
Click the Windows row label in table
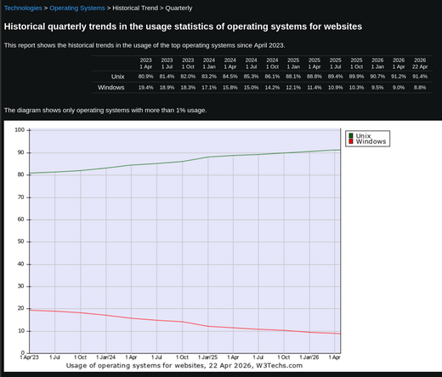(x=111, y=88)
